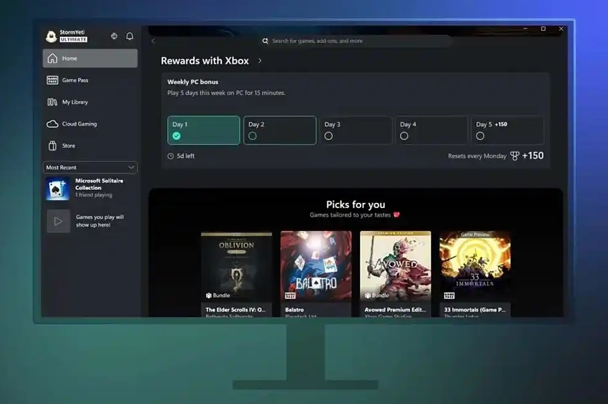Click Day 5 empty circle
The image size is (608, 404).
coord(480,136)
